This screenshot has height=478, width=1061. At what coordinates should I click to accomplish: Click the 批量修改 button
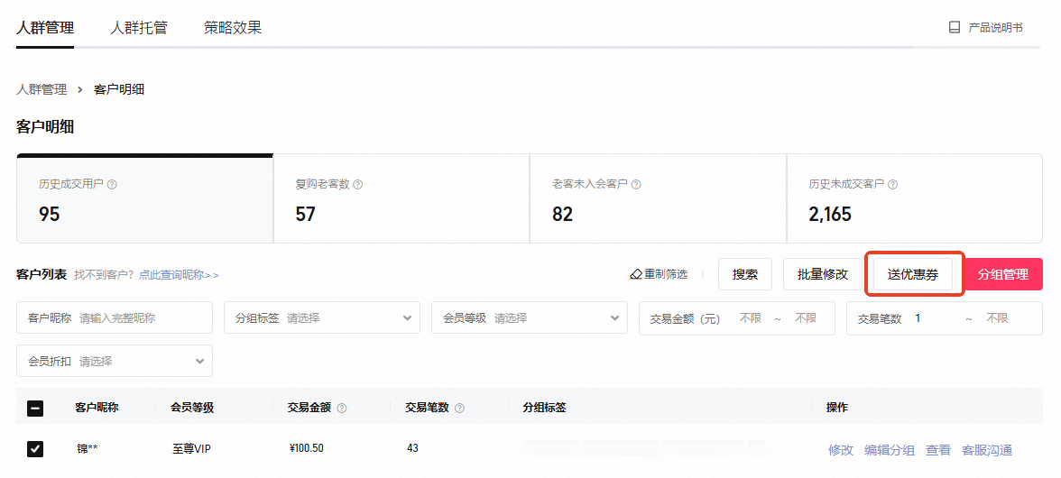[x=822, y=274]
